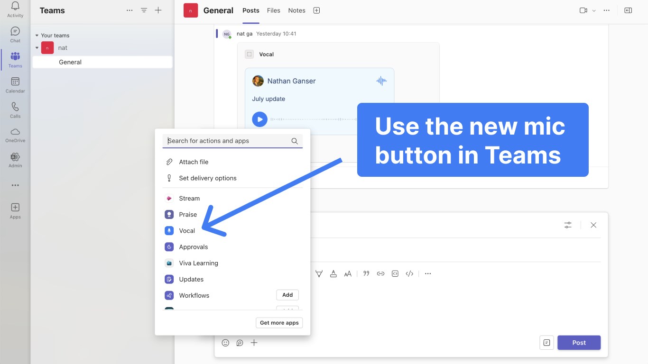Show more formatting options ellipsis
Viewport: 648px width, 364px height.
click(x=428, y=273)
